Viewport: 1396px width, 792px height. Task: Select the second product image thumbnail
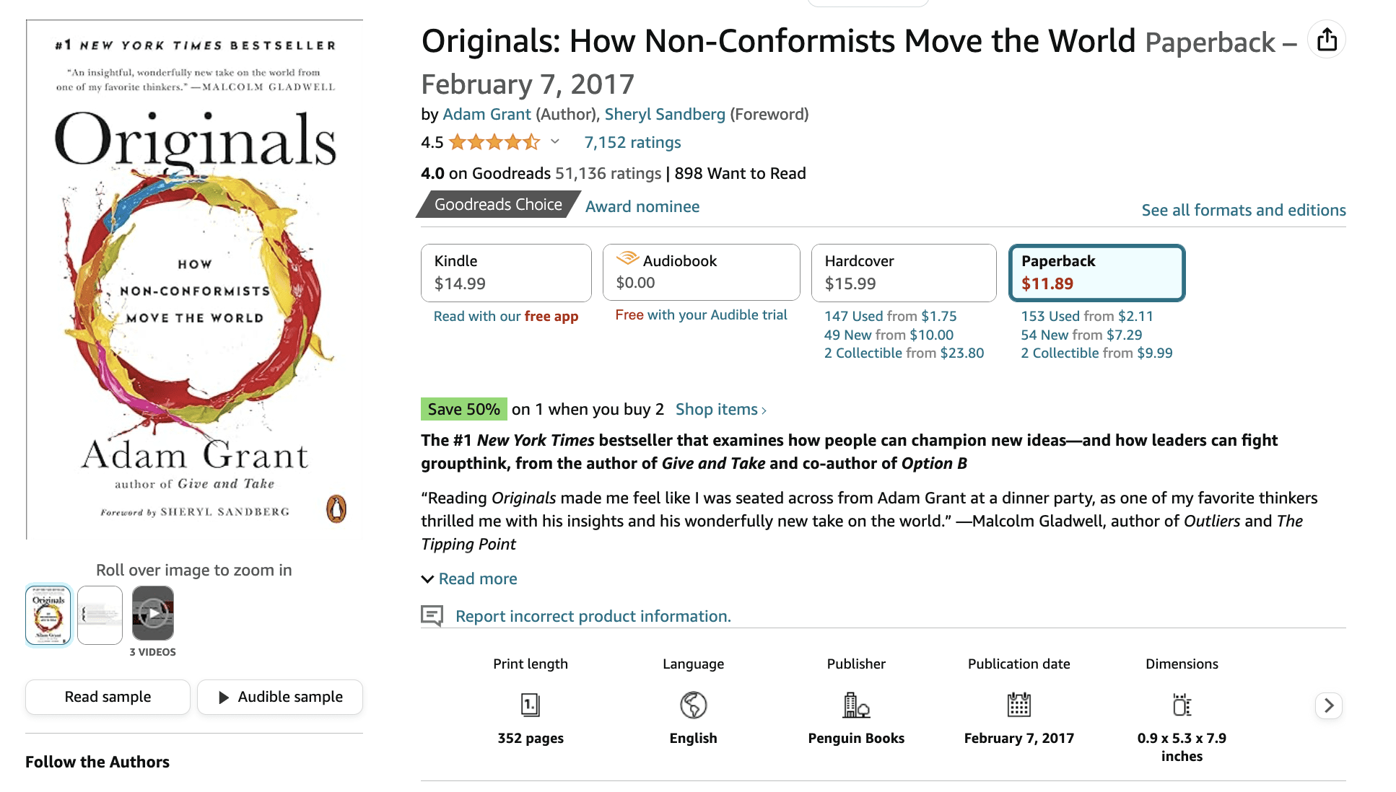coord(100,615)
